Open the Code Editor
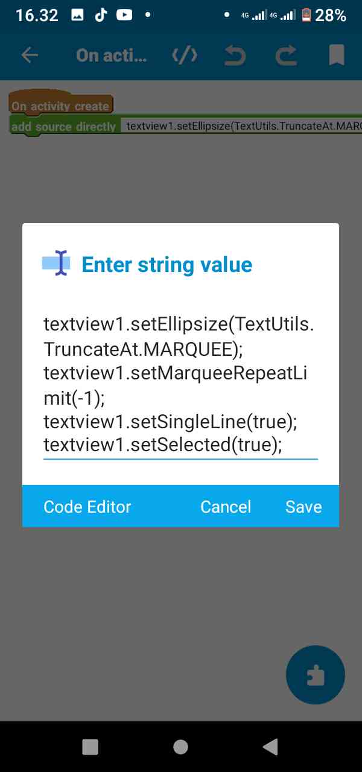 coord(87,507)
